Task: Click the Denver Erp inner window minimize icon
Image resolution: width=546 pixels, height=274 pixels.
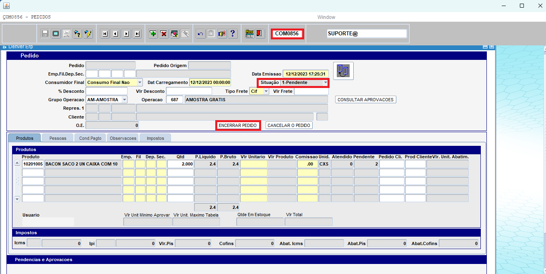Action: click(486, 47)
